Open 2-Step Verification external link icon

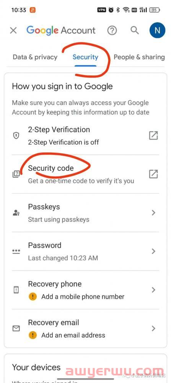153,136
